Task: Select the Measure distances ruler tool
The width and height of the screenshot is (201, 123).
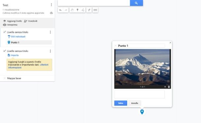Action: pos(95,10)
